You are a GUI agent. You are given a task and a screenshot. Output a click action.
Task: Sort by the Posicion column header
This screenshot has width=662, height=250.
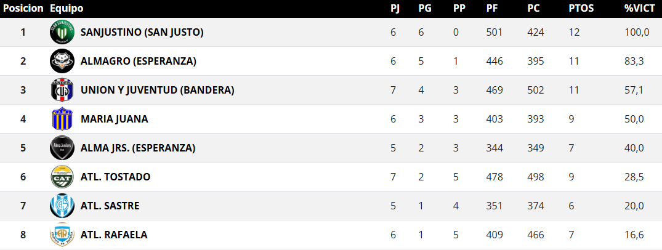coord(23,9)
